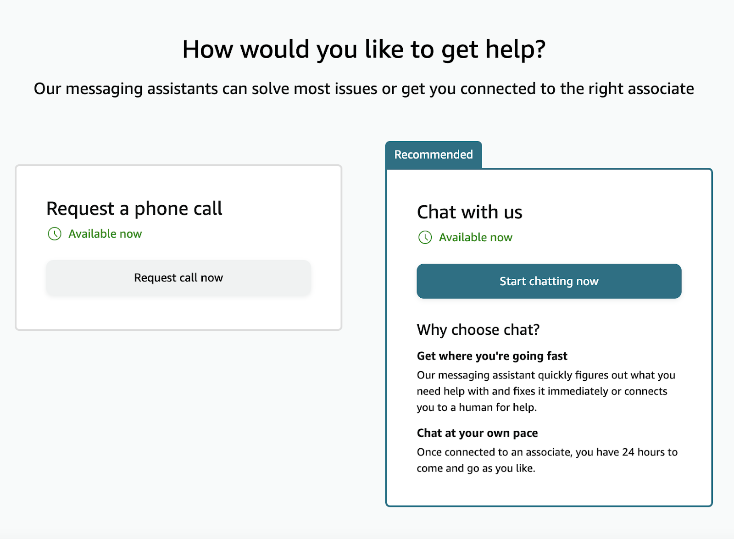
Task: Click the clock icon under Chat with us
Action: click(425, 238)
